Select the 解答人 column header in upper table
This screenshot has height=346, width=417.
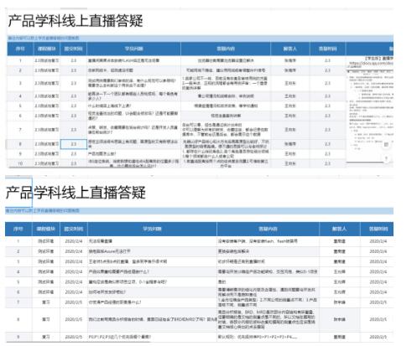coord(289,49)
